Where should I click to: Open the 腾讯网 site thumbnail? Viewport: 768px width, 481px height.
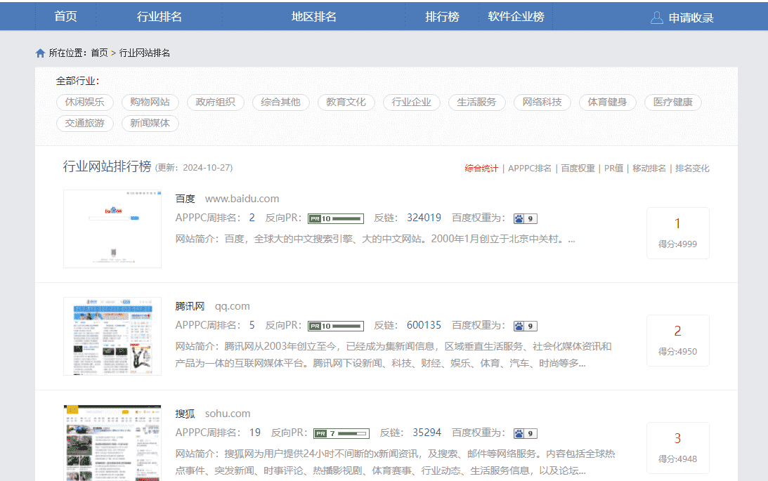tap(112, 336)
